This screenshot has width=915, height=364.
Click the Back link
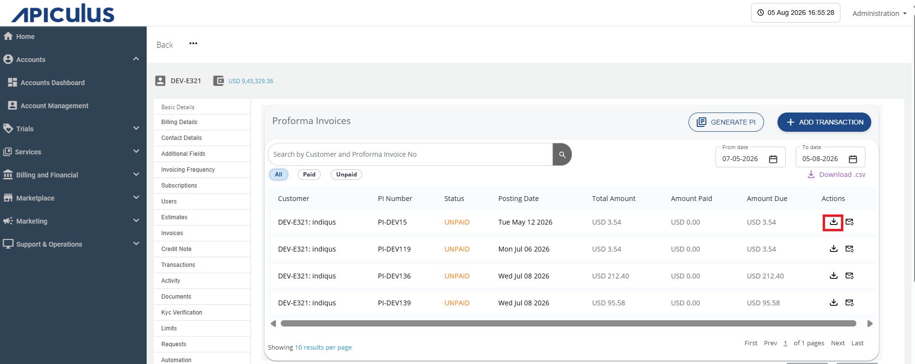pos(164,45)
